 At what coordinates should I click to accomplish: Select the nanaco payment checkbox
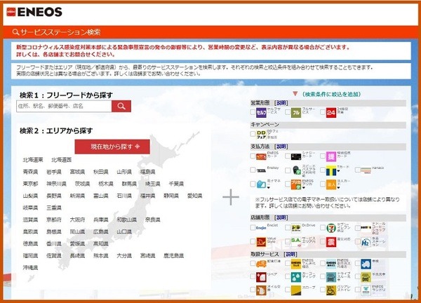coord(357,170)
